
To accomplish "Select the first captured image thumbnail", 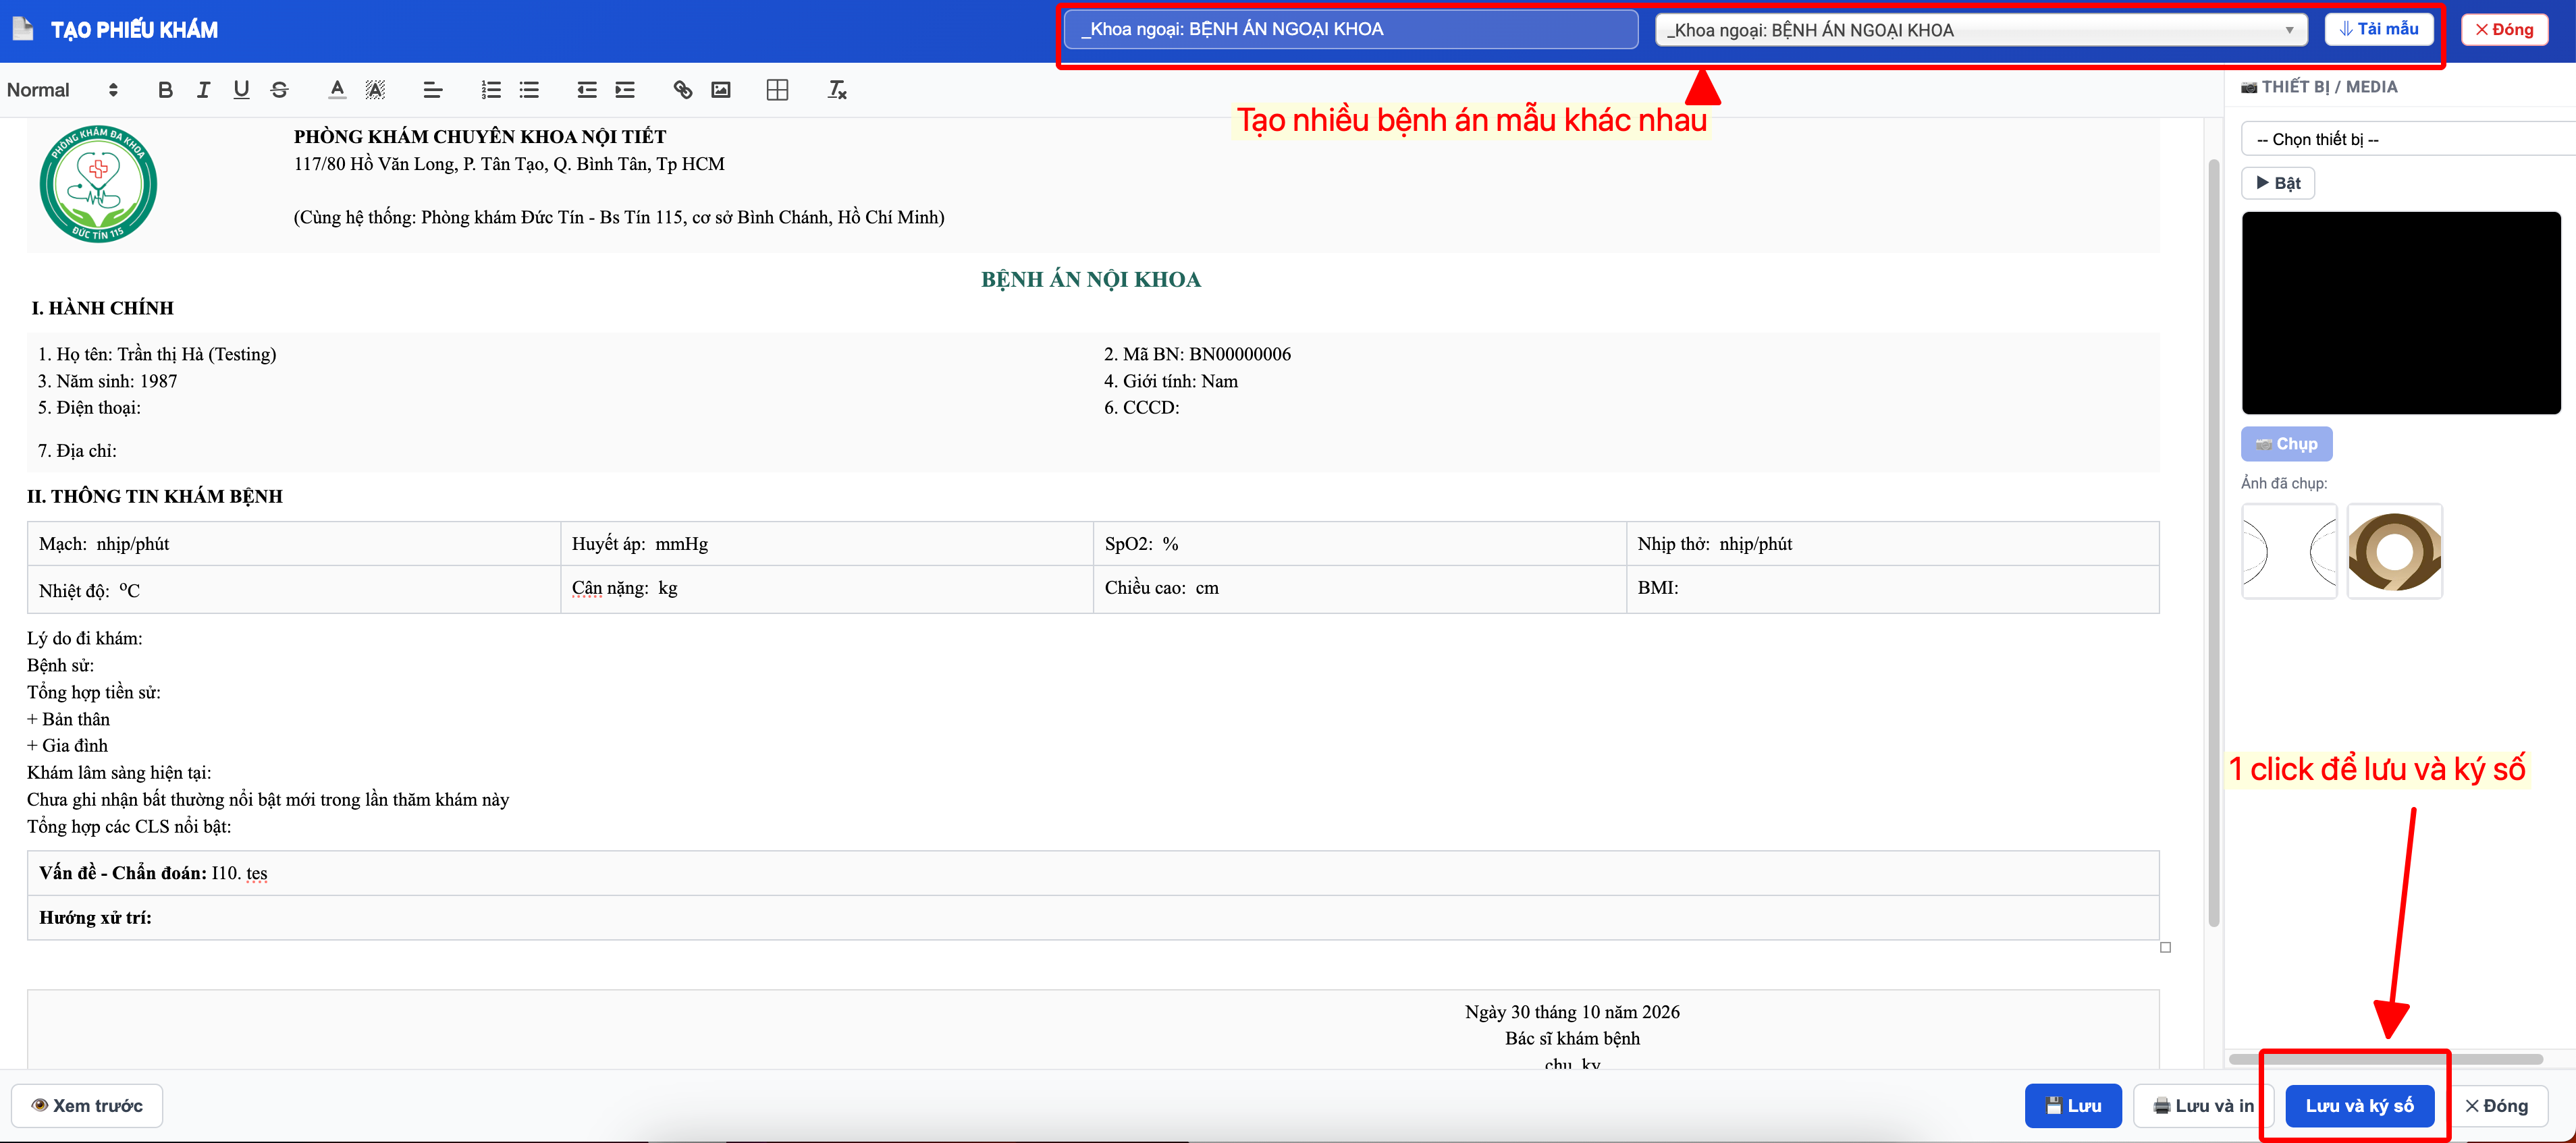I will pos(2289,551).
